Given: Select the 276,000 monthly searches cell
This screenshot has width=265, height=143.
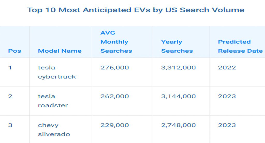Looking at the screenshot, I should pyautogui.click(x=115, y=68).
